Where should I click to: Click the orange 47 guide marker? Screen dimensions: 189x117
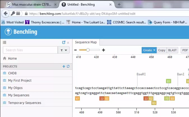tap(77, 99)
